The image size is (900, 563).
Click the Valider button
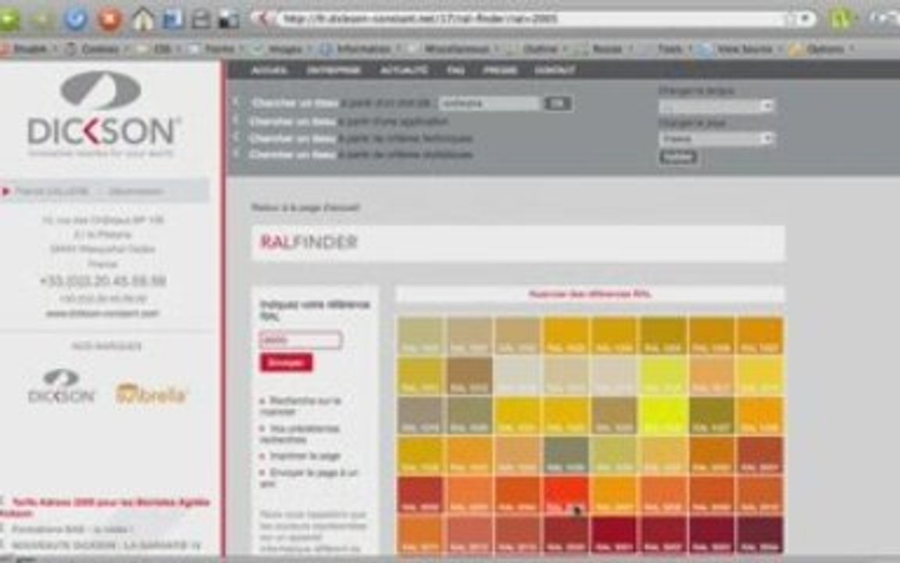678,157
